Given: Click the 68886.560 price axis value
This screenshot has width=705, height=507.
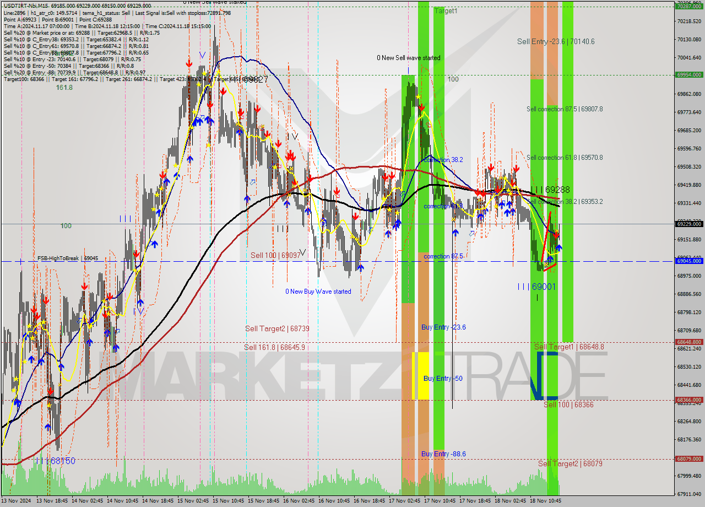Looking at the screenshot, I should coord(690,294).
